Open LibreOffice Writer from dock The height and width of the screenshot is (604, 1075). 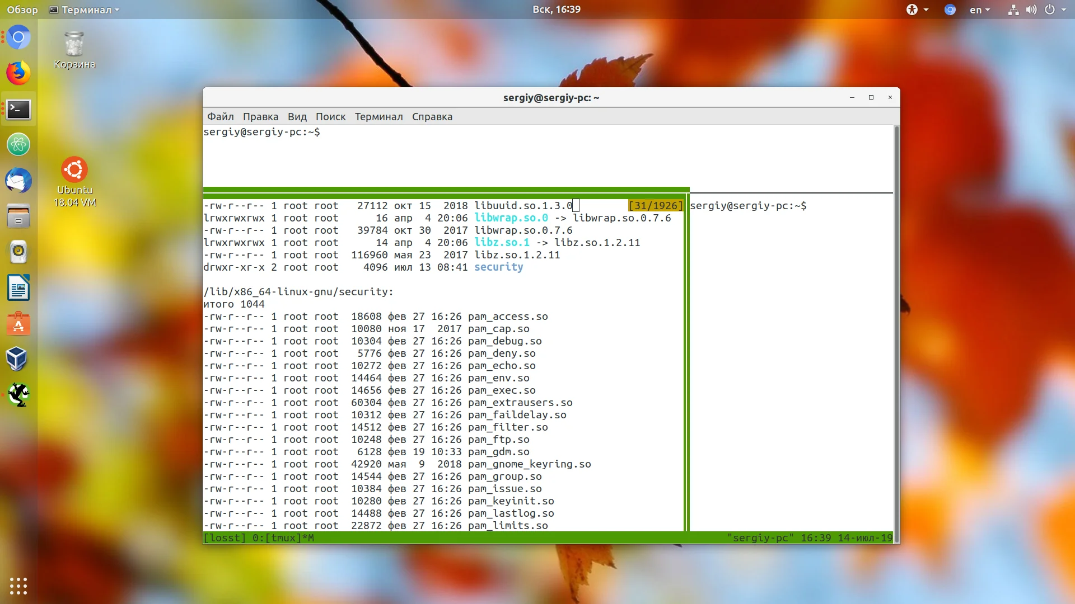click(18, 288)
